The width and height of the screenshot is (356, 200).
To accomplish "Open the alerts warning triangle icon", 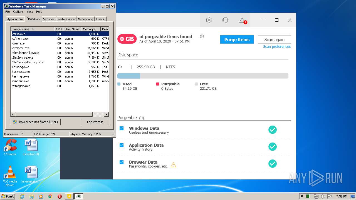I will 242,20.
